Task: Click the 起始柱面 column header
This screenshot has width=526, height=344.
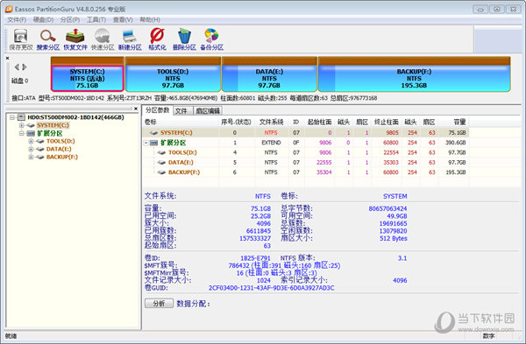Action: click(319, 122)
